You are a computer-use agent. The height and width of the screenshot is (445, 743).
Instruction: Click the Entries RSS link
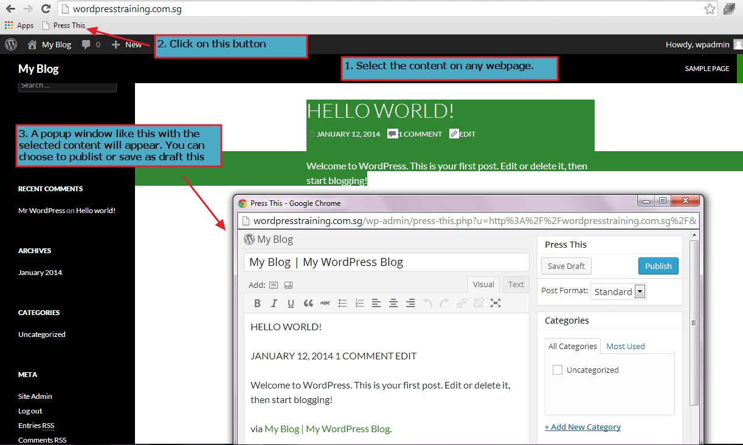click(x=36, y=426)
